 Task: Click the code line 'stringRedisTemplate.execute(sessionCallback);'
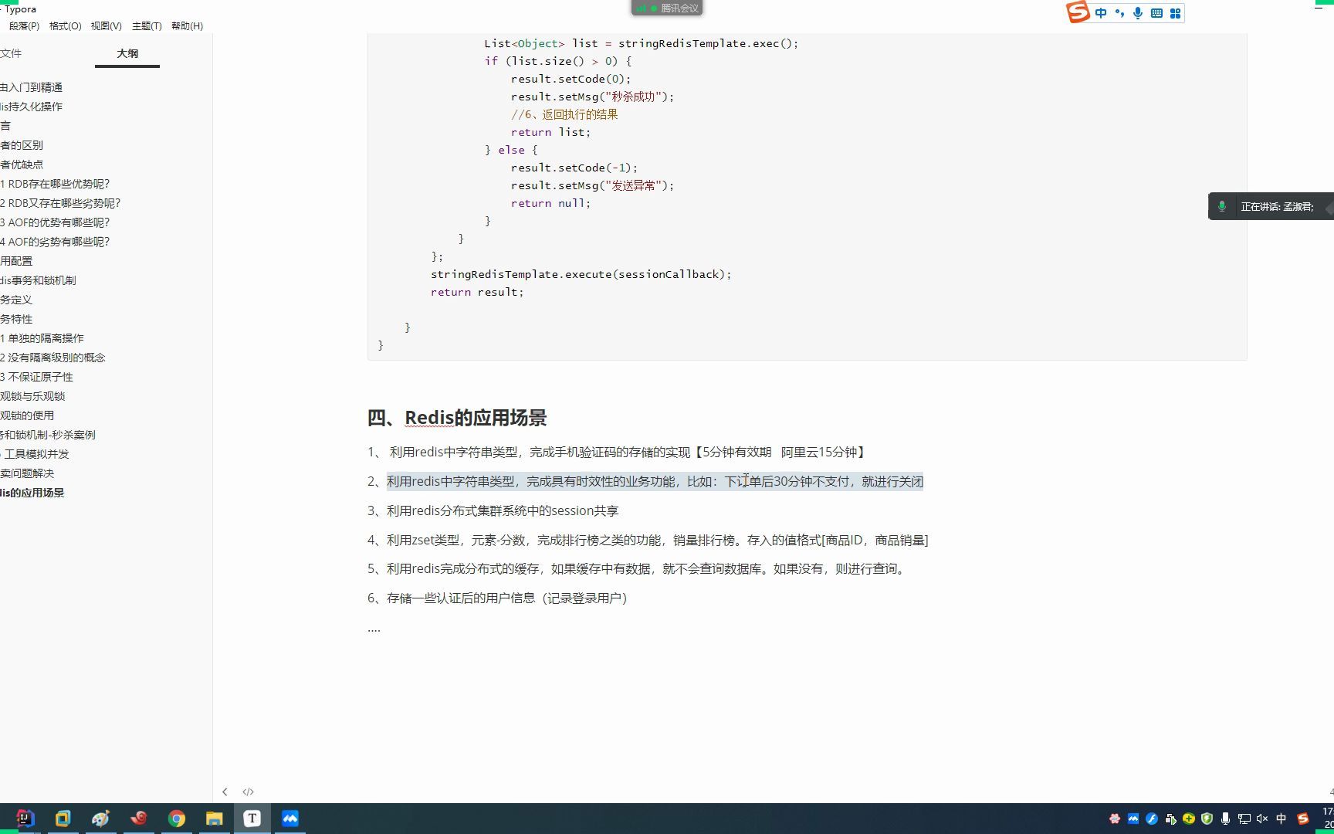(x=581, y=274)
